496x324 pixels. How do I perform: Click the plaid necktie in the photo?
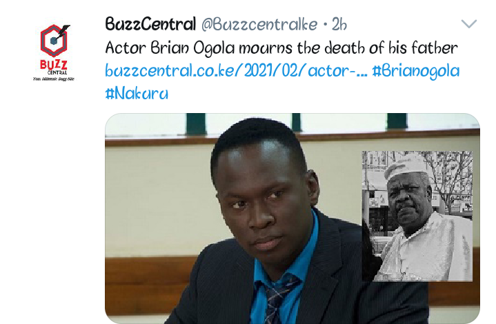point(279,298)
